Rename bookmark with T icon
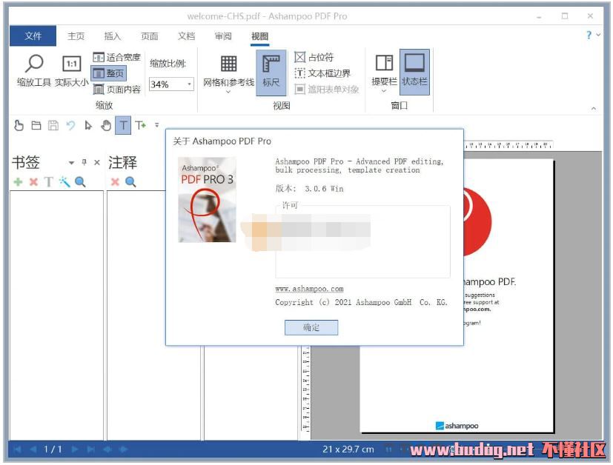The width and height of the screenshot is (613, 465). coord(48,181)
